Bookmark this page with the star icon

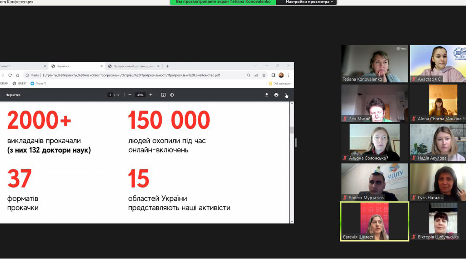[x=264, y=75]
